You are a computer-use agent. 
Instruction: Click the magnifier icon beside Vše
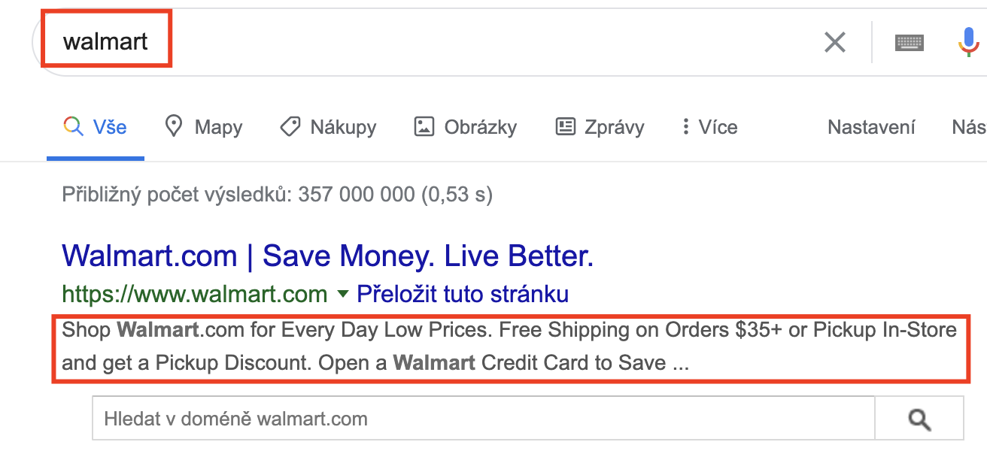click(x=73, y=126)
